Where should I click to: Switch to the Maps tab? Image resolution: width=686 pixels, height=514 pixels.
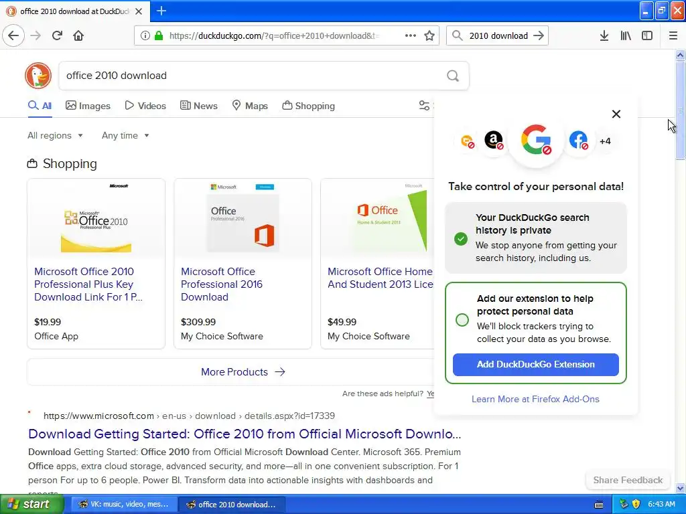click(250, 106)
